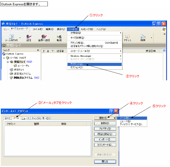Image resolution: width=170 pixels, height=167 pixels.
Task: Close the Folders pane with X
Action: (38, 50)
